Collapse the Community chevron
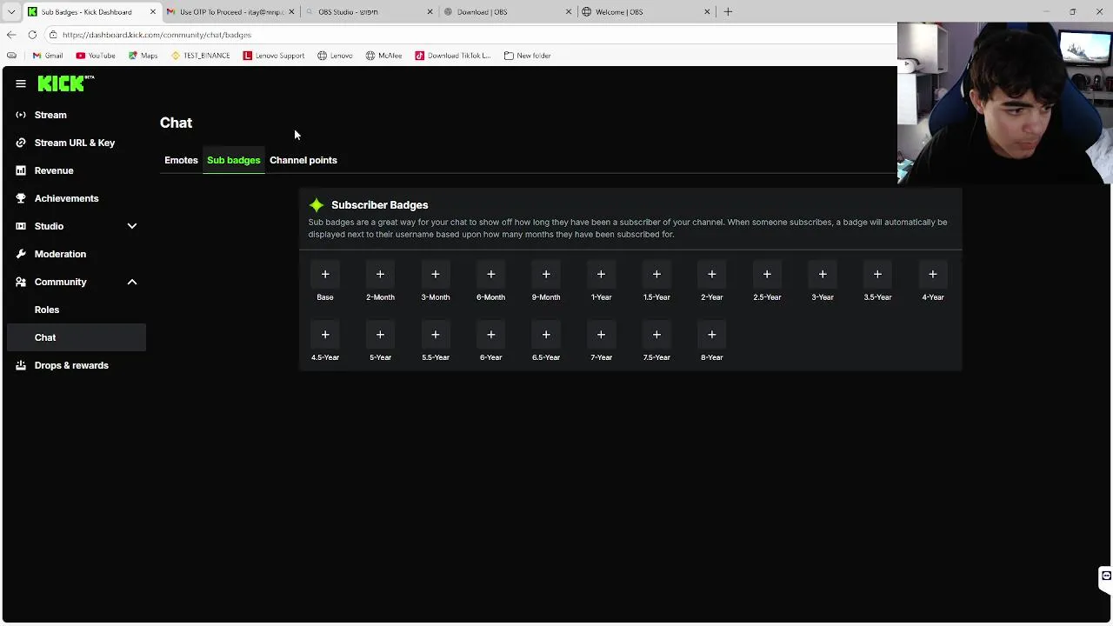Screen dimensions: 1113x626 132,282
